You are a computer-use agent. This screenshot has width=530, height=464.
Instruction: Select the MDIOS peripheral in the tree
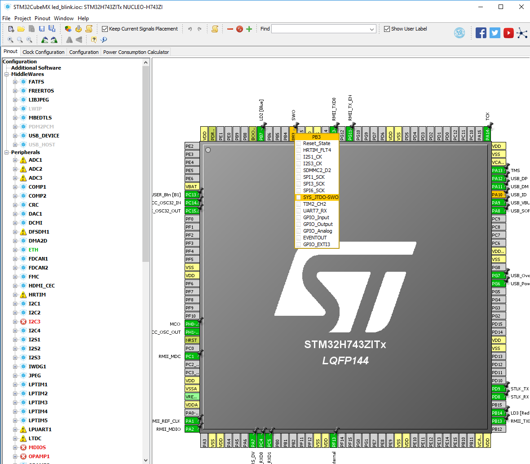37,447
